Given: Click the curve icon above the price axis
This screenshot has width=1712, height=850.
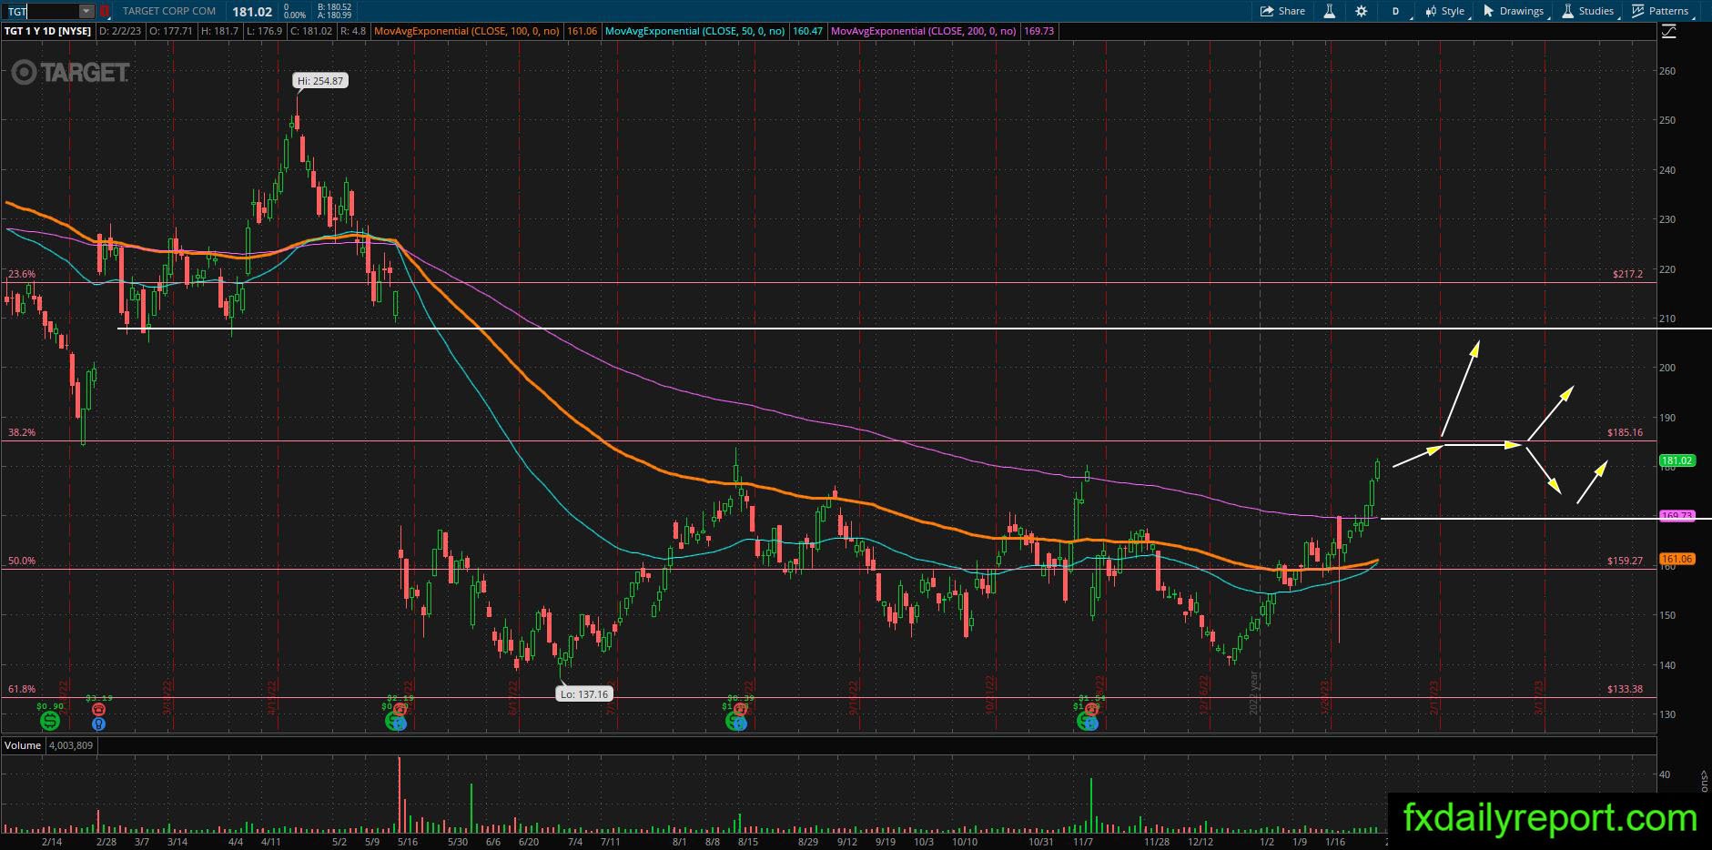Looking at the screenshot, I should pos(1668,31).
